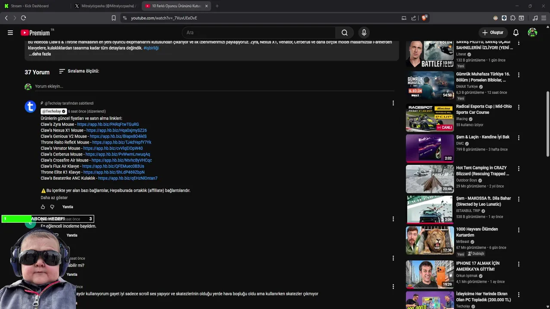
Task: Open more options for IPHONE 17 video
Action: 519,264
